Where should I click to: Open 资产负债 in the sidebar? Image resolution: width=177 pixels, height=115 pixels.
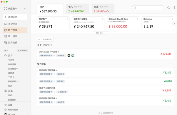pyautogui.click(x=15, y=43)
